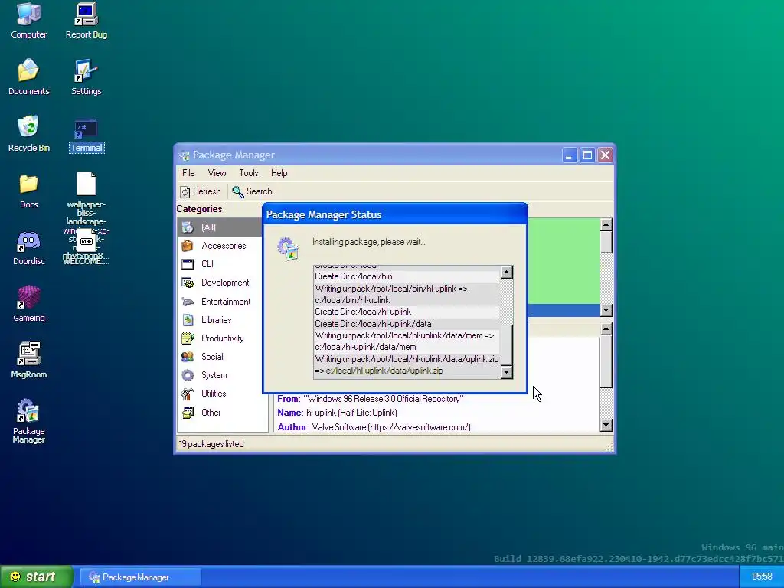Select the Entertainment category icon
Screen dimensions: 784x588
pos(188,302)
